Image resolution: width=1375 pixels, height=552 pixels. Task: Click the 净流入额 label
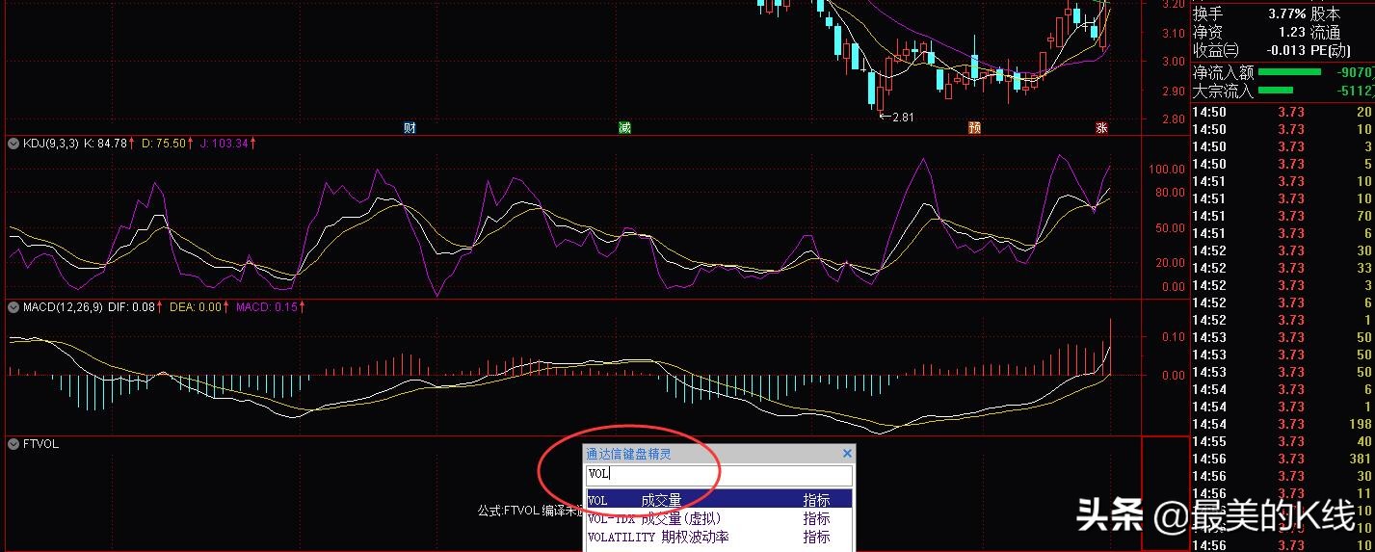tap(1224, 72)
